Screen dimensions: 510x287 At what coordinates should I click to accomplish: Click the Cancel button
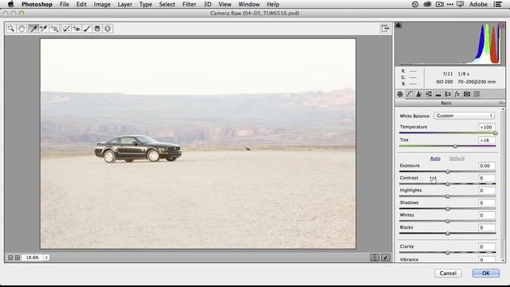pos(448,273)
